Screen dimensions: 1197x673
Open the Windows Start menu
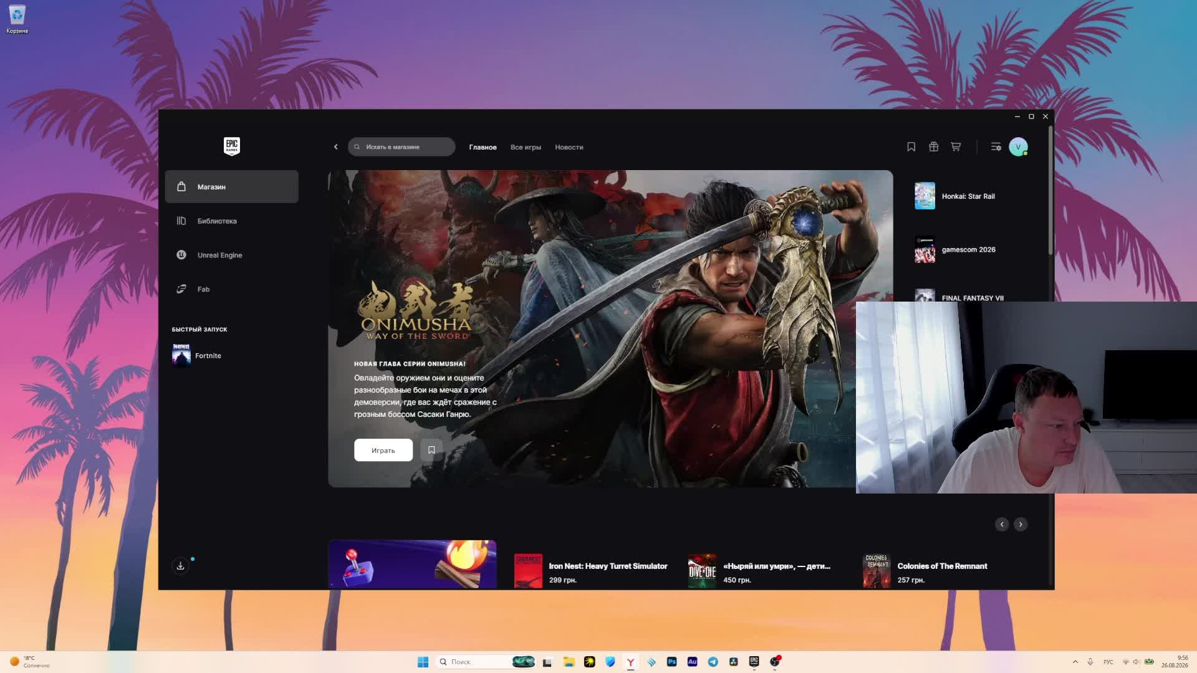point(423,662)
